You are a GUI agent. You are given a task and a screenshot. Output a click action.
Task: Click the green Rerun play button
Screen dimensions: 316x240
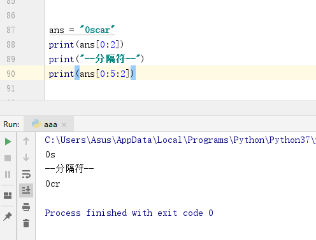8,142
